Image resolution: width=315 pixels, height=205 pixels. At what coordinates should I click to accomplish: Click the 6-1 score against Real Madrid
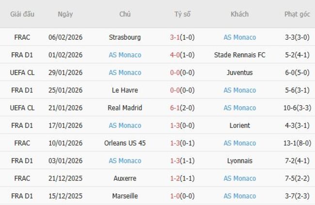coord(176,108)
